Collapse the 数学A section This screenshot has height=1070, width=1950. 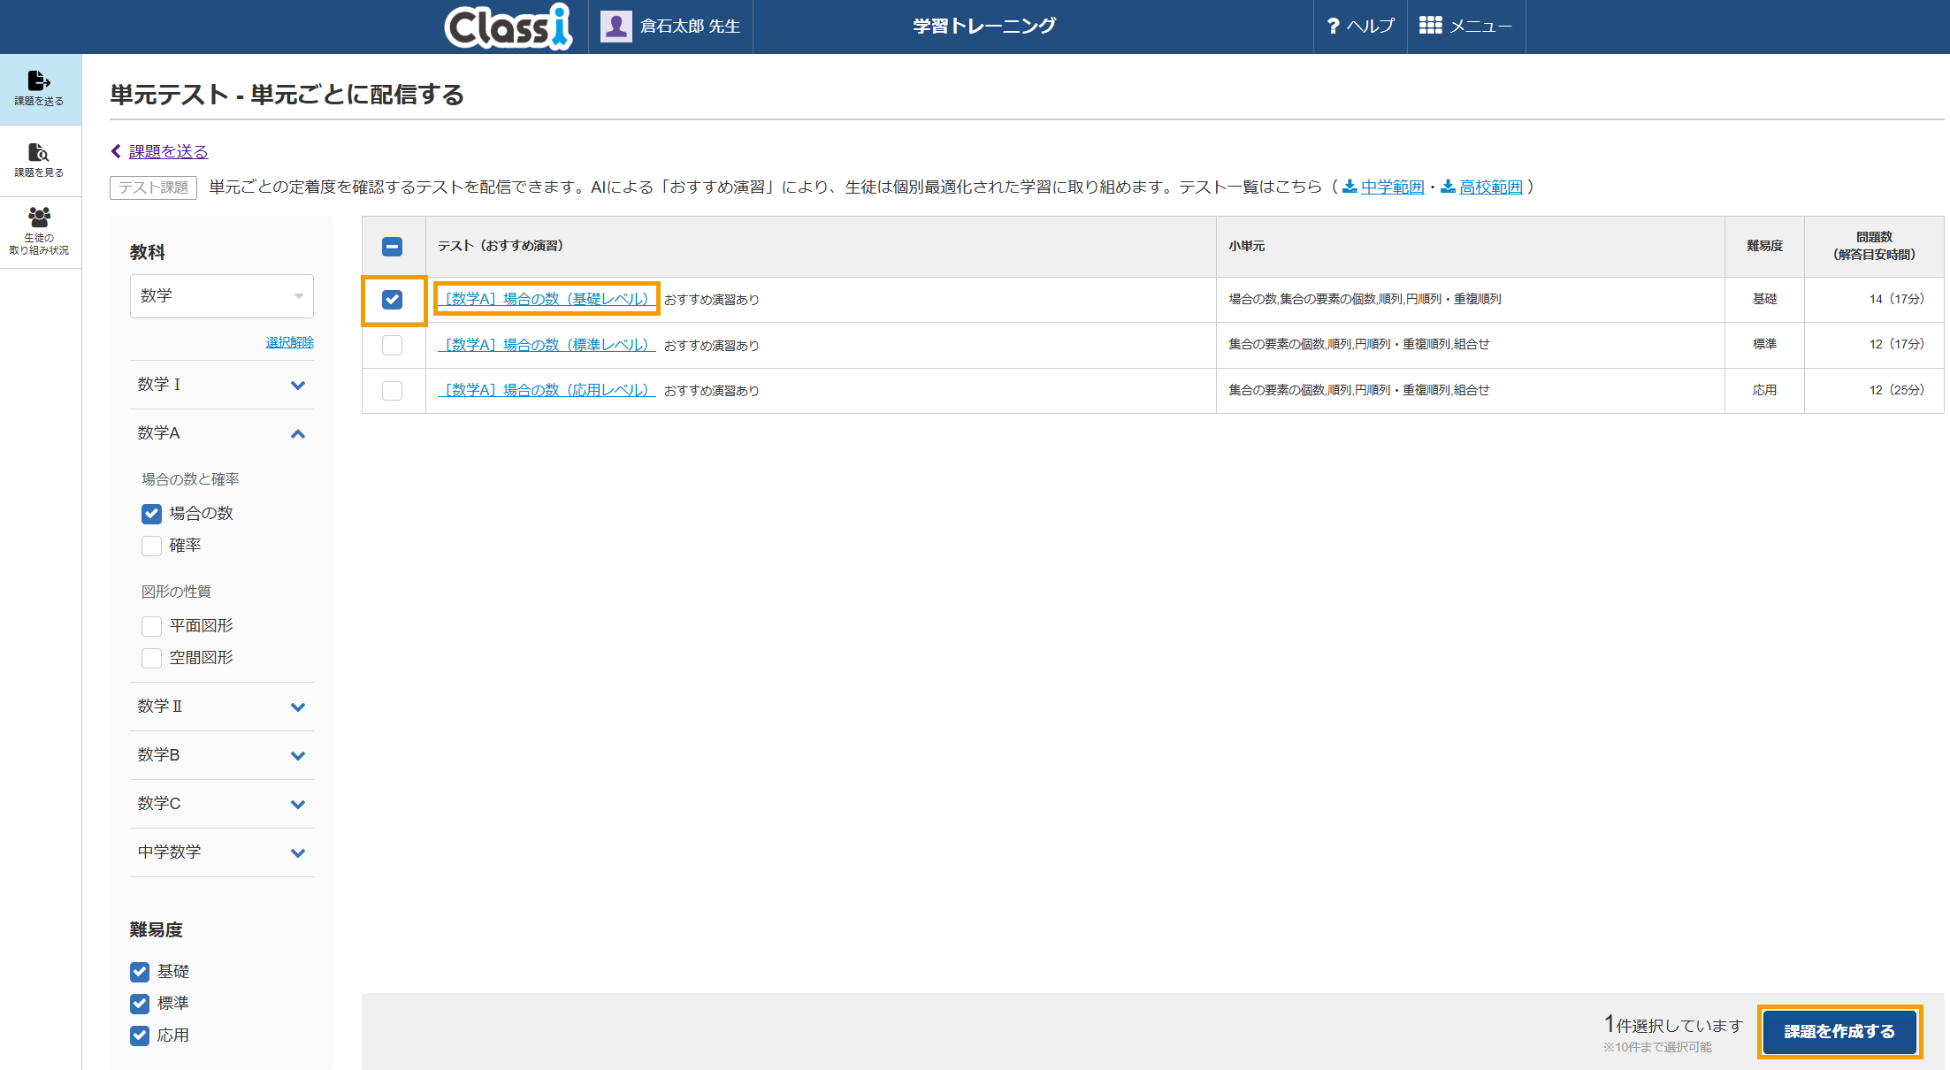[222, 433]
